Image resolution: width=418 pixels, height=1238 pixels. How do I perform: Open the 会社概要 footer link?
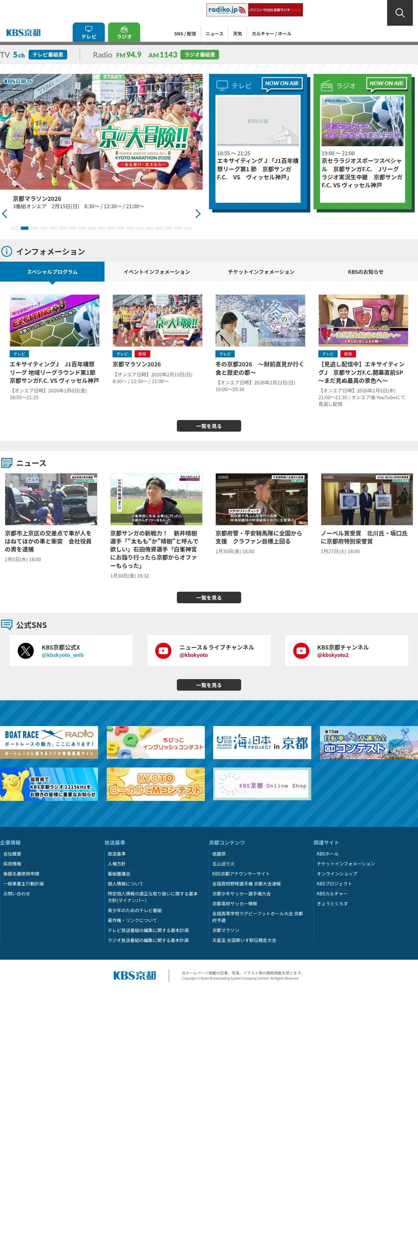[13, 854]
